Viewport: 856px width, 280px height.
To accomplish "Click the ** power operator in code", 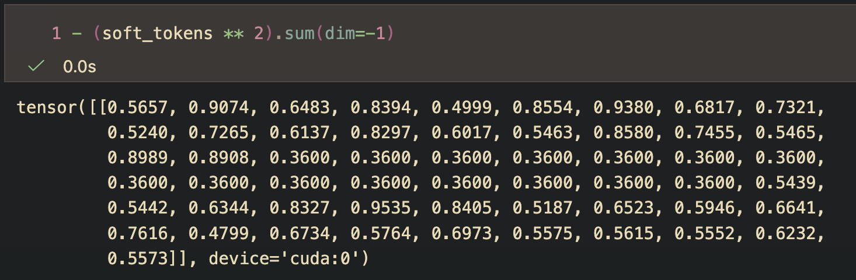I will click(x=232, y=33).
